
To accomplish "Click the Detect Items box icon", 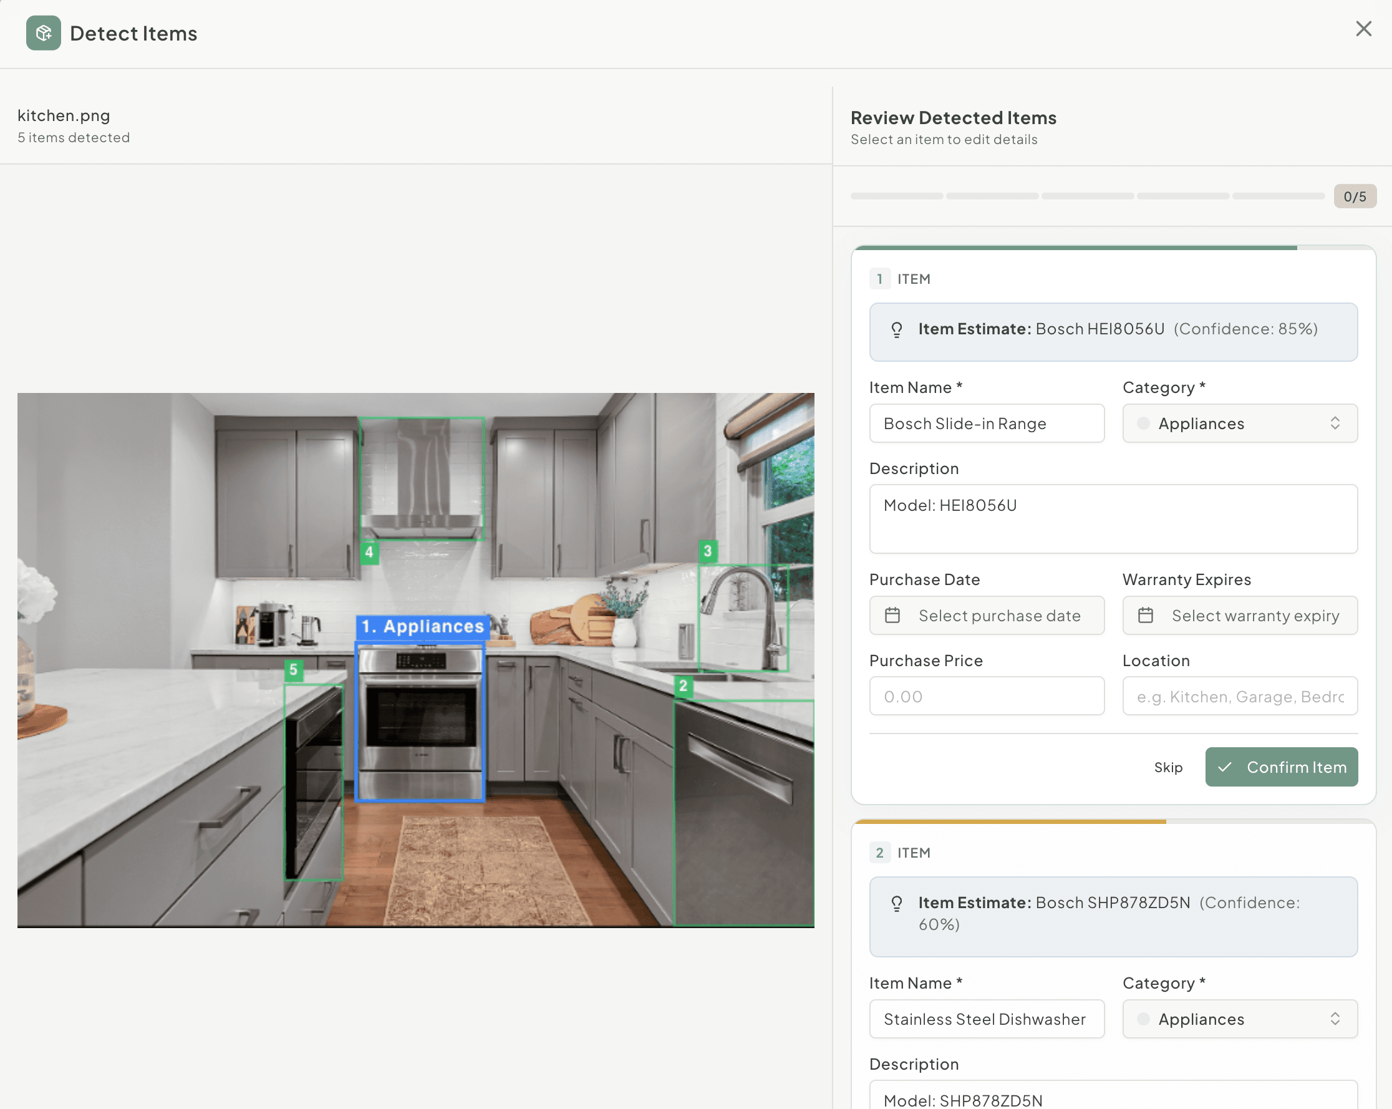I will (43, 33).
